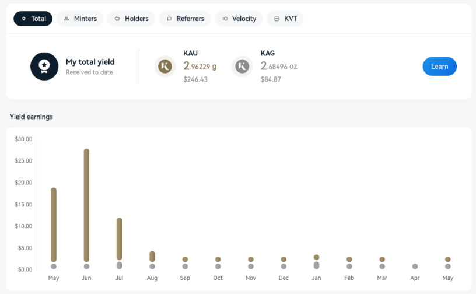Click the August gold yield bar
Screen dimensions: 476x294
click(152, 257)
